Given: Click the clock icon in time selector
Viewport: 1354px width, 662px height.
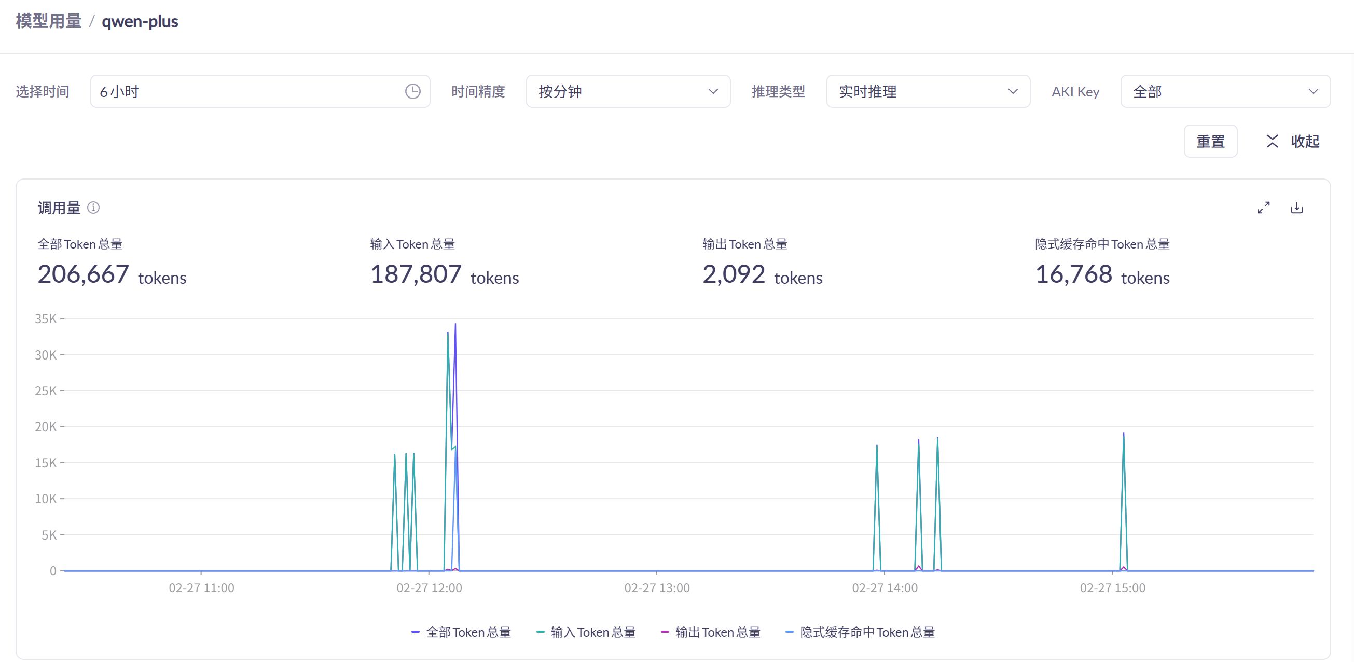Looking at the screenshot, I should (x=412, y=91).
